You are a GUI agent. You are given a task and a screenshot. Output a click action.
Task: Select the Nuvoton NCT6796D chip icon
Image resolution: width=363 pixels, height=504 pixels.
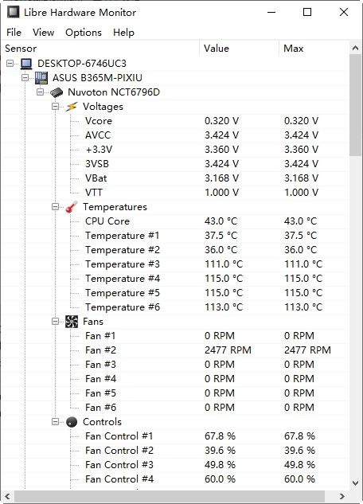[x=57, y=92]
